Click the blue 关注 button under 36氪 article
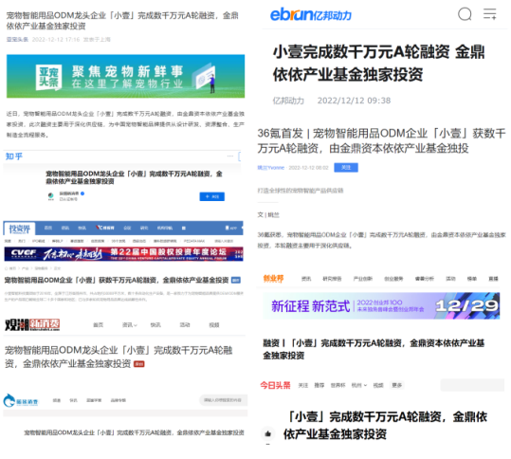 coord(346,168)
